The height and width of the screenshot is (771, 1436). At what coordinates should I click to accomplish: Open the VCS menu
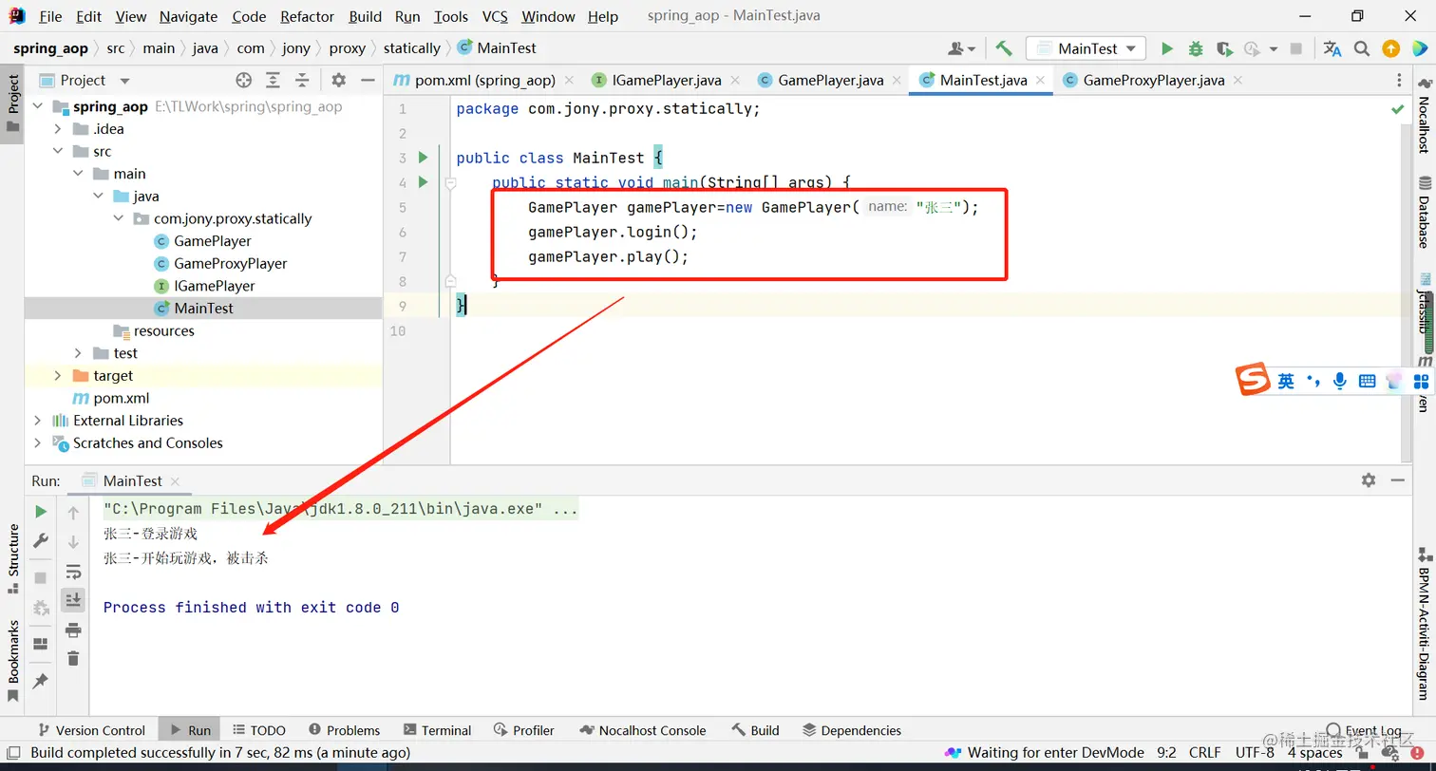coord(495,16)
